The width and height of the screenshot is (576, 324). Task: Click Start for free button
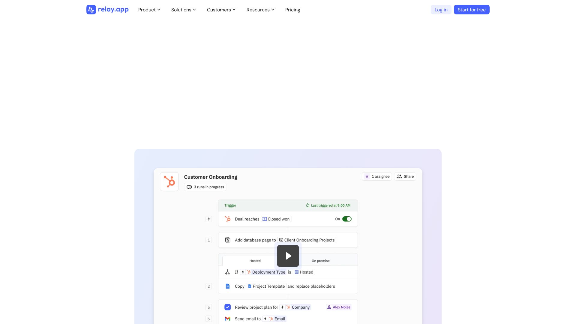(x=472, y=10)
